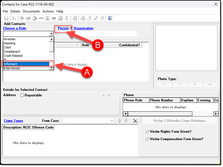This screenshot has width=223, height=167.
Task: Uncheck Victim Compensation Form Given checkbox
Action: 147,139
